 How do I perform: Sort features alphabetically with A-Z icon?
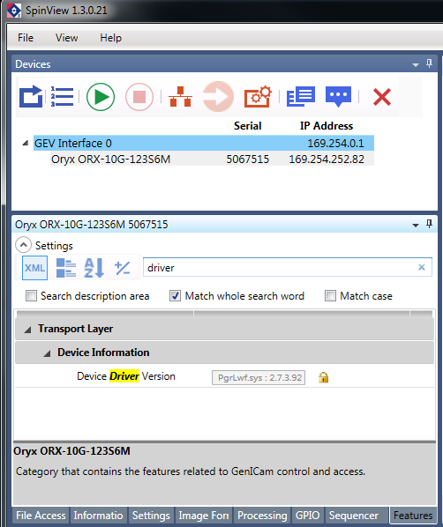94,268
